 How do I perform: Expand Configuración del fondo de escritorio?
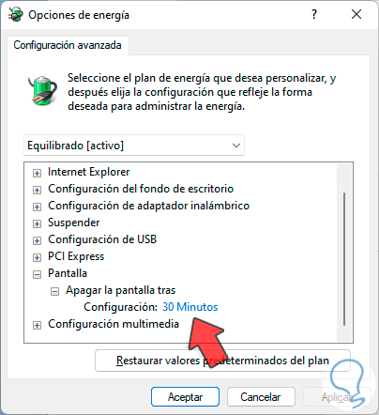click(37, 190)
